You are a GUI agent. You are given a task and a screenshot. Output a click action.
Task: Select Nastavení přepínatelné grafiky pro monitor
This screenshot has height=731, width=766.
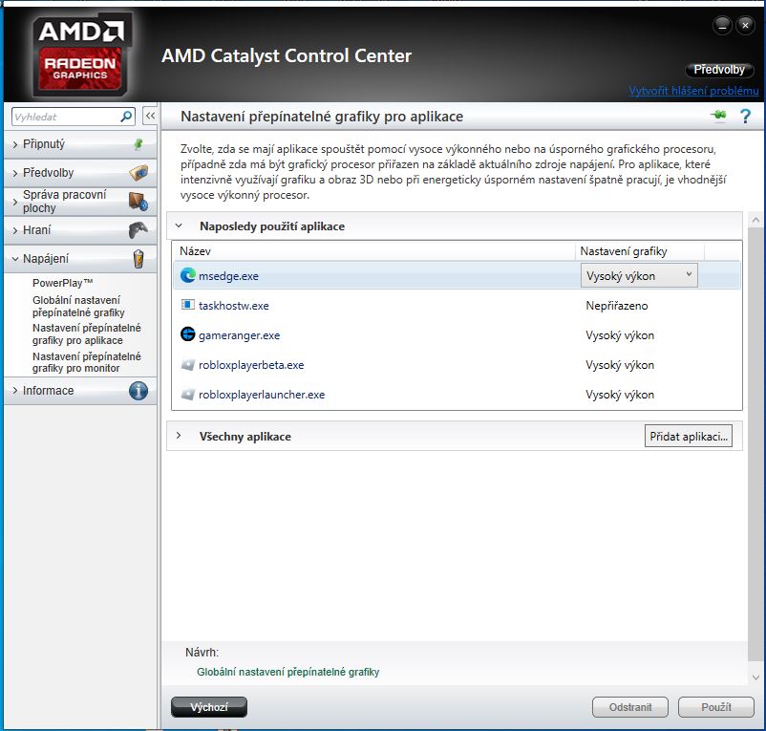pyautogui.click(x=87, y=362)
